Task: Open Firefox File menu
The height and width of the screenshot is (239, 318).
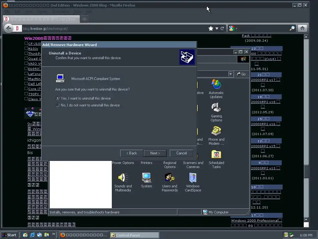Action: click(x=7, y=12)
